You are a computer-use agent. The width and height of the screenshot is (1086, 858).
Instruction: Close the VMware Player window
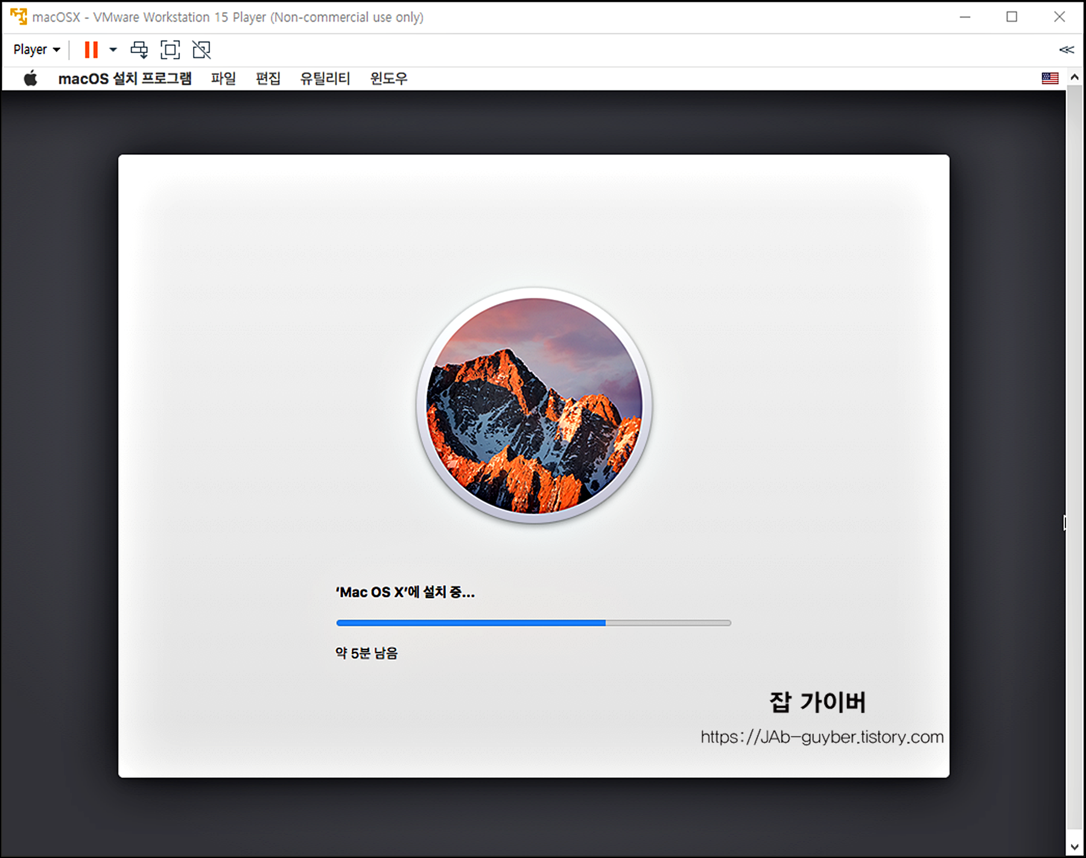pos(1059,17)
